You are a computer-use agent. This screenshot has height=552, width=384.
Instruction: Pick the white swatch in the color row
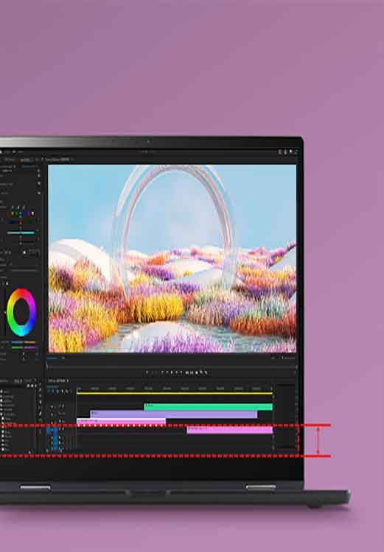[32, 213]
